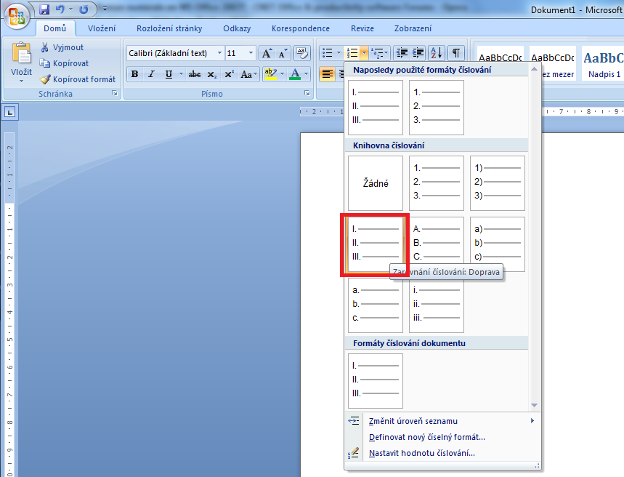Open the font size dropdown
Screen dimensions: 624x477
(251, 53)
